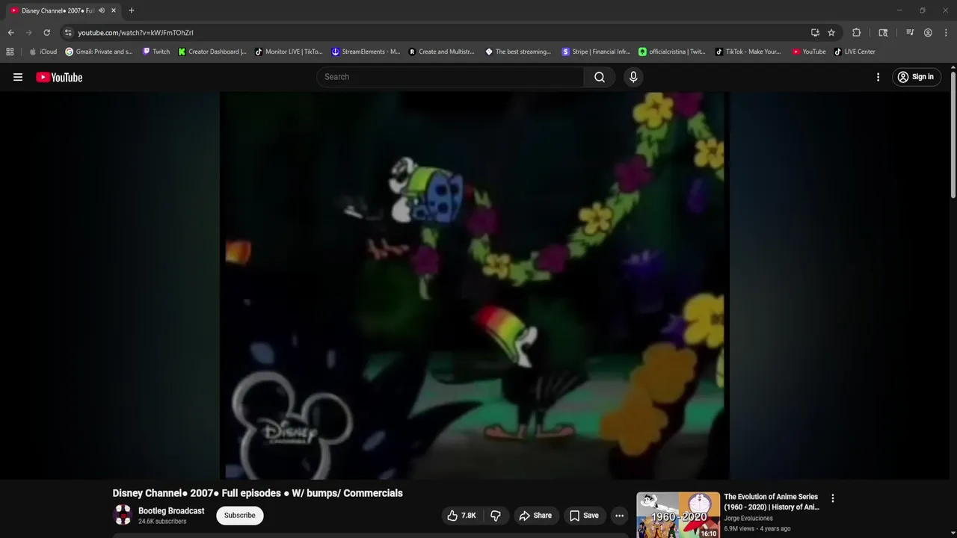
Task: Open YouTube settings three-dot menu
Action: [878, 77]
